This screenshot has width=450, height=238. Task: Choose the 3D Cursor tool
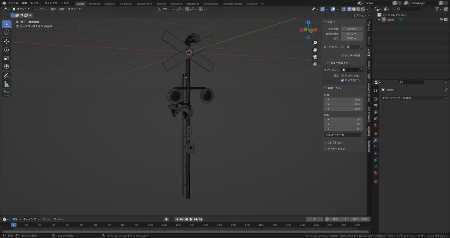[x=7, y=32]
